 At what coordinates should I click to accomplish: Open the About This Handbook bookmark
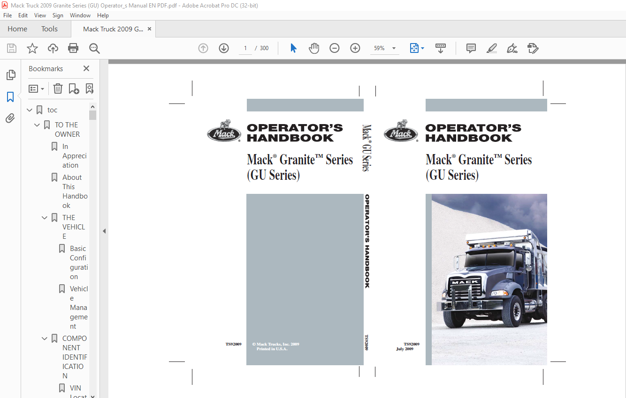click(x=75, y=192)
